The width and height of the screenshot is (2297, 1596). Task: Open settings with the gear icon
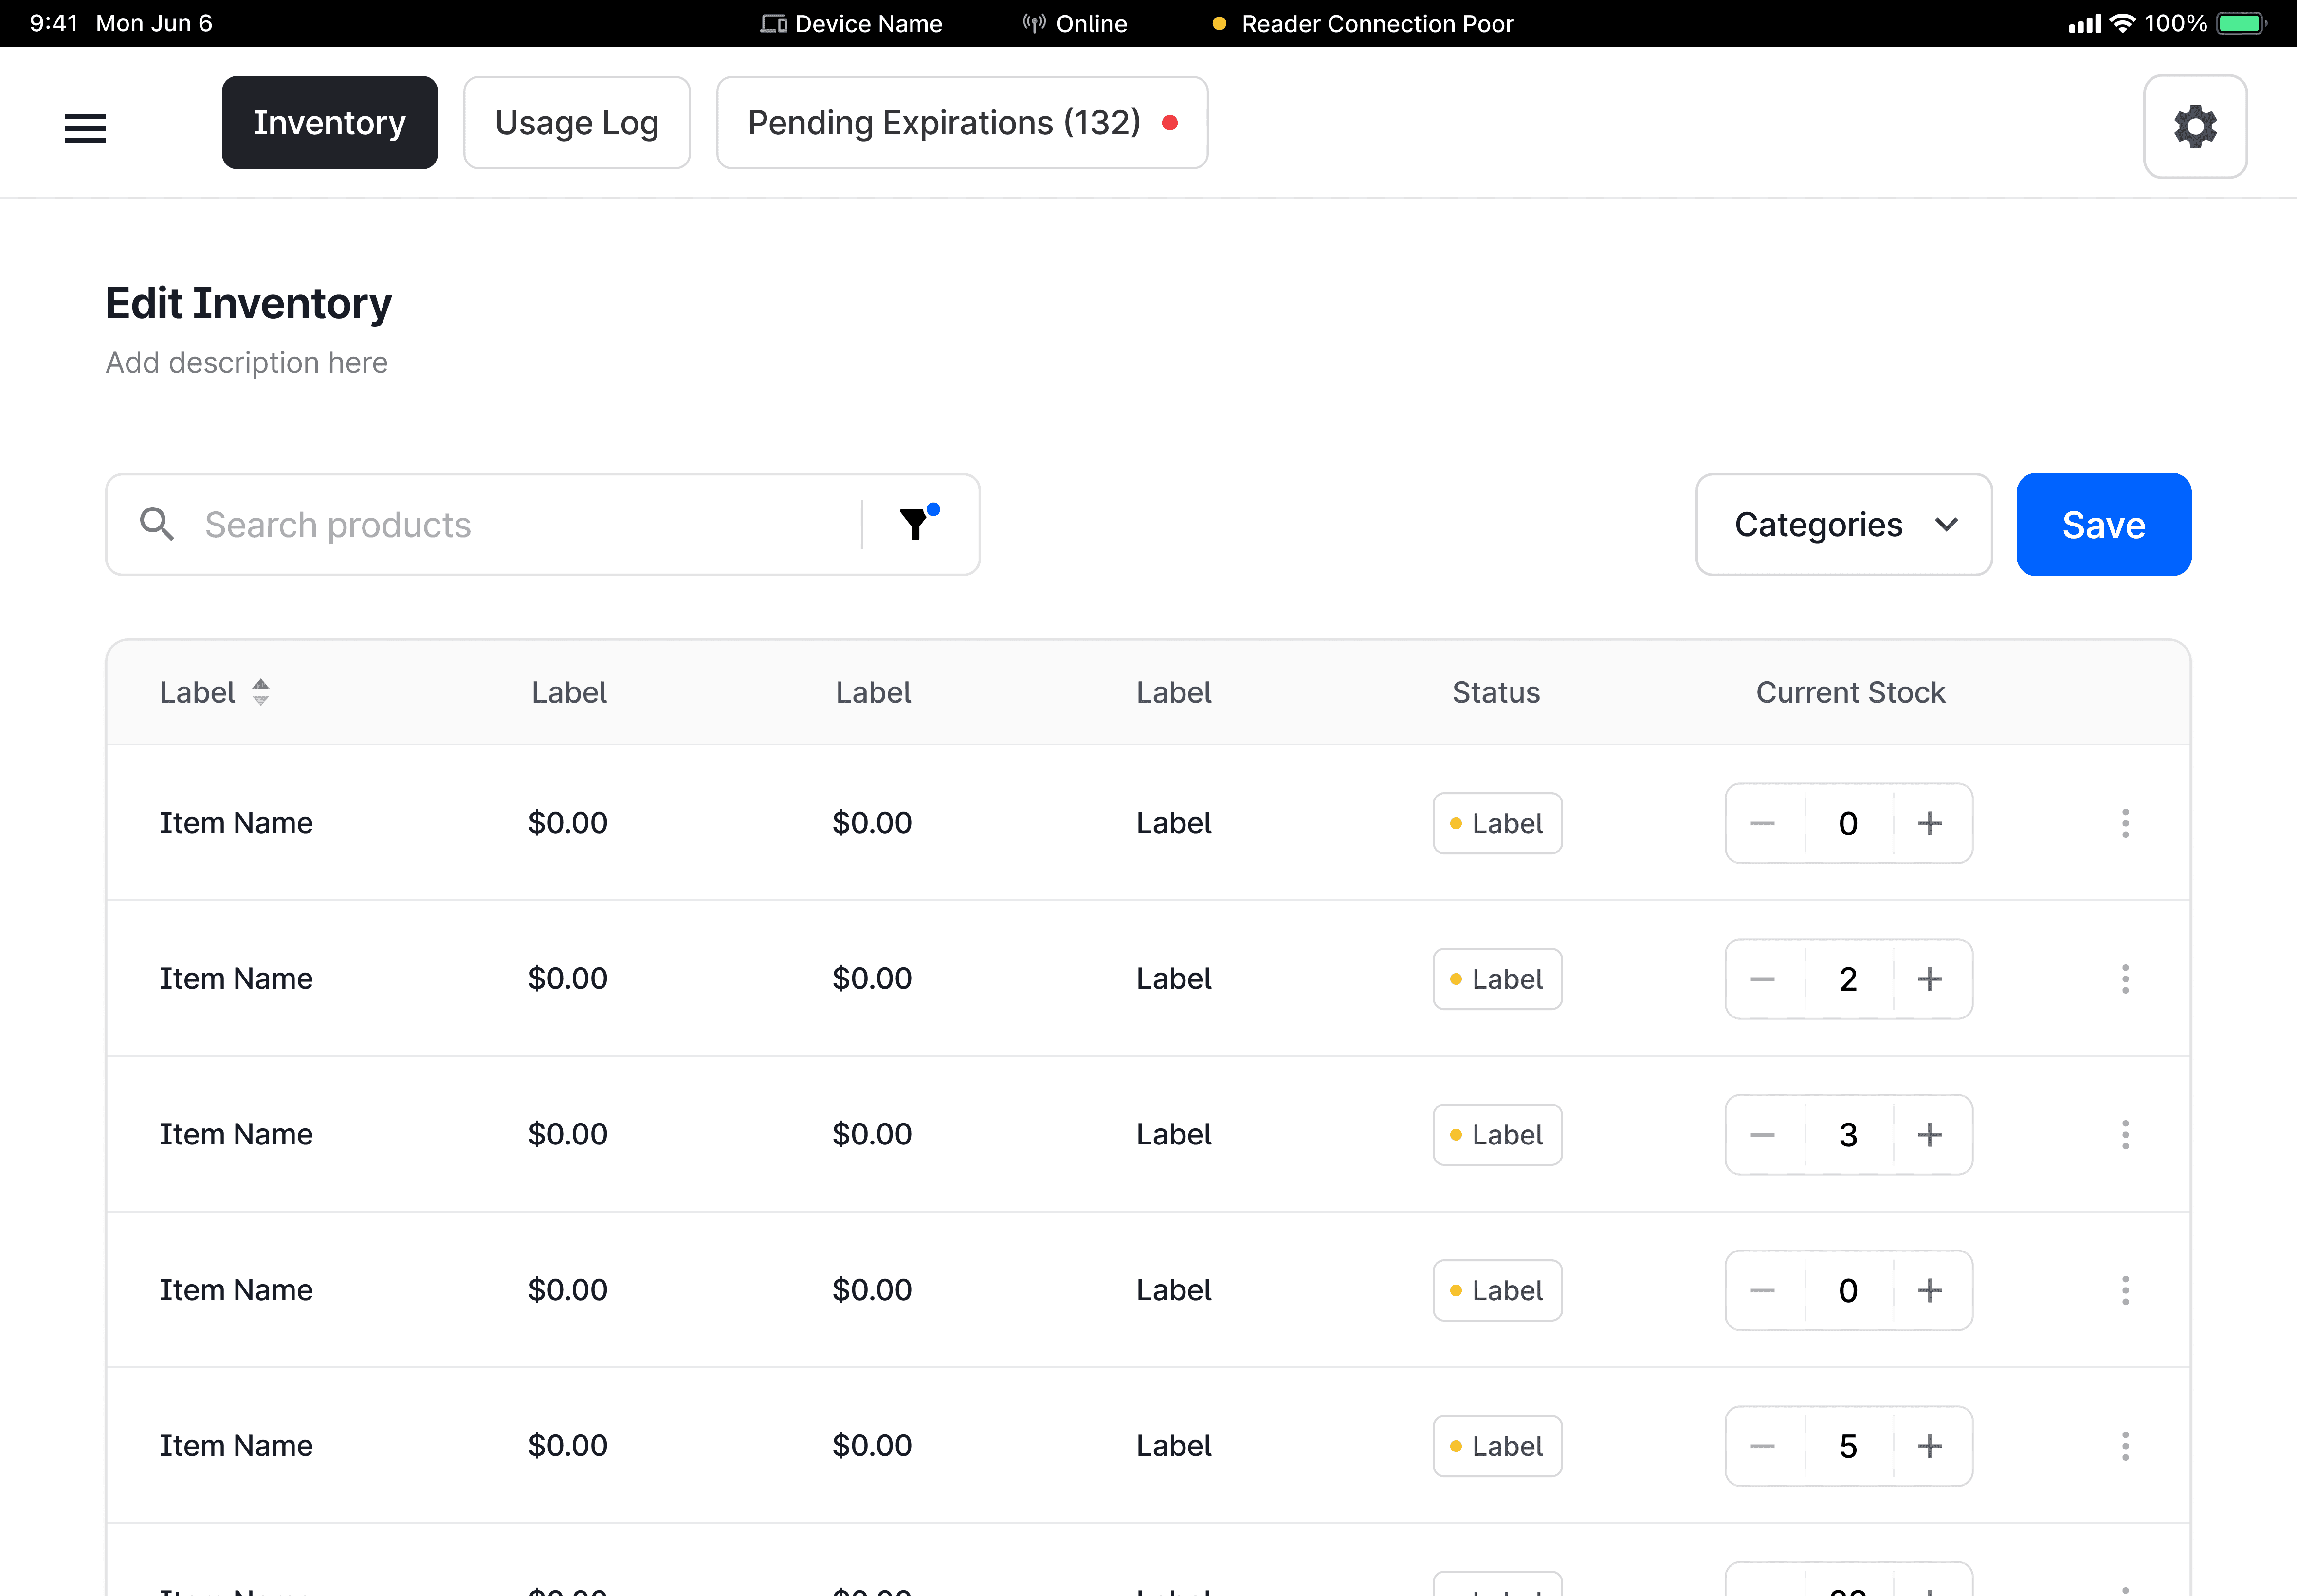tap(2195, 127)
